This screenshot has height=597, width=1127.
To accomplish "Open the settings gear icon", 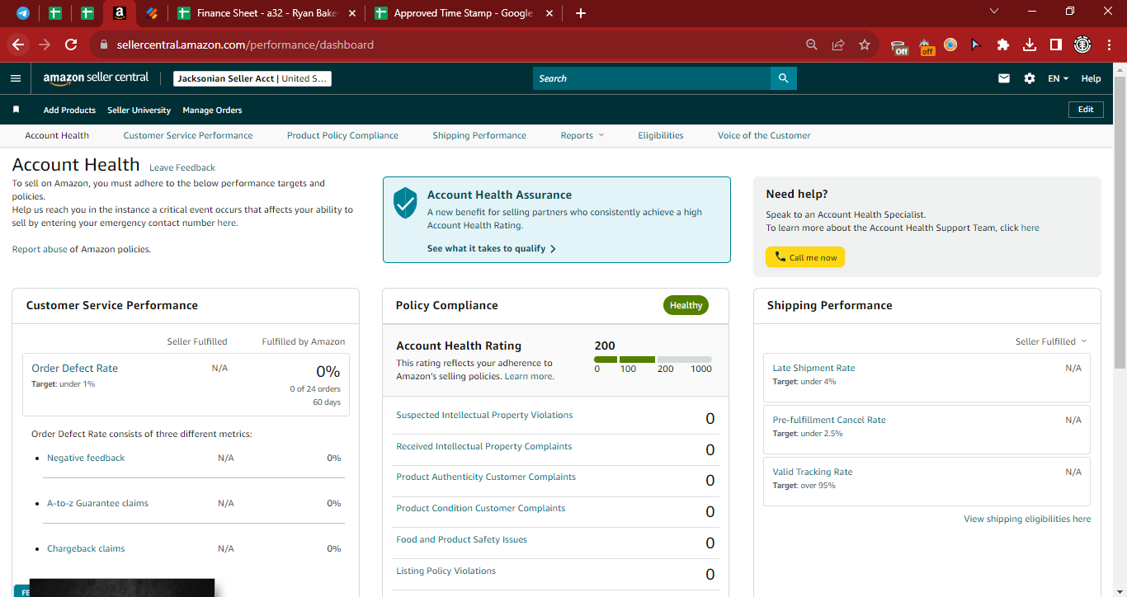I will [x=1030, y=78].
